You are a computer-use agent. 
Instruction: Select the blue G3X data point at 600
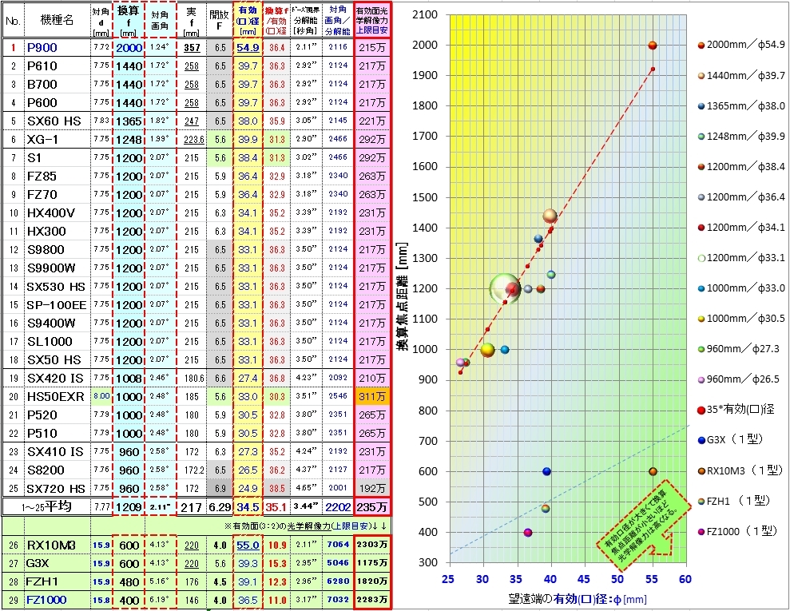[x=546, y=471]
